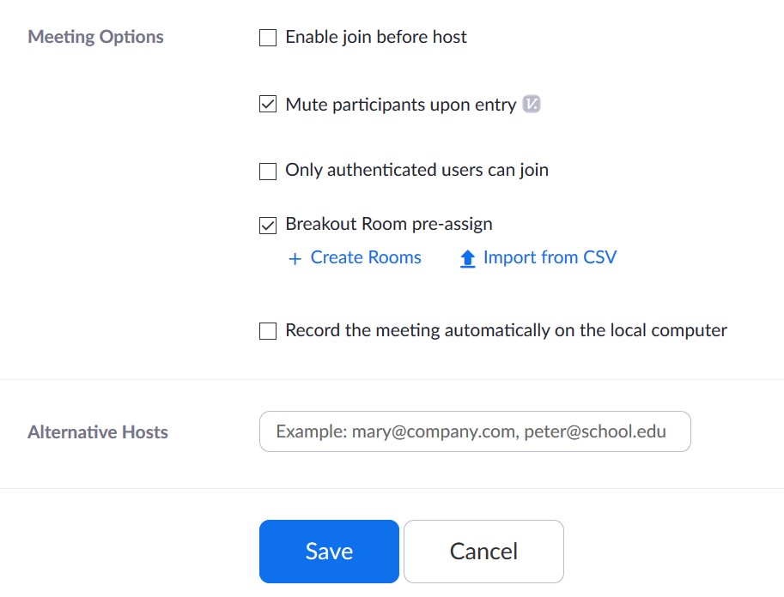Click the 'Only authenticated users can join' text
The height and width of the screenshot is (597, 784).
416,170
